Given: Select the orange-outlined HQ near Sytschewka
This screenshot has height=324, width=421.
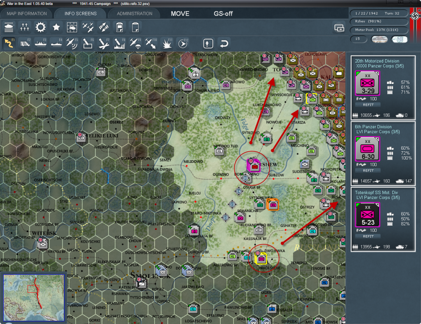Looking at the screenshot, I should (x=273, y=204).
